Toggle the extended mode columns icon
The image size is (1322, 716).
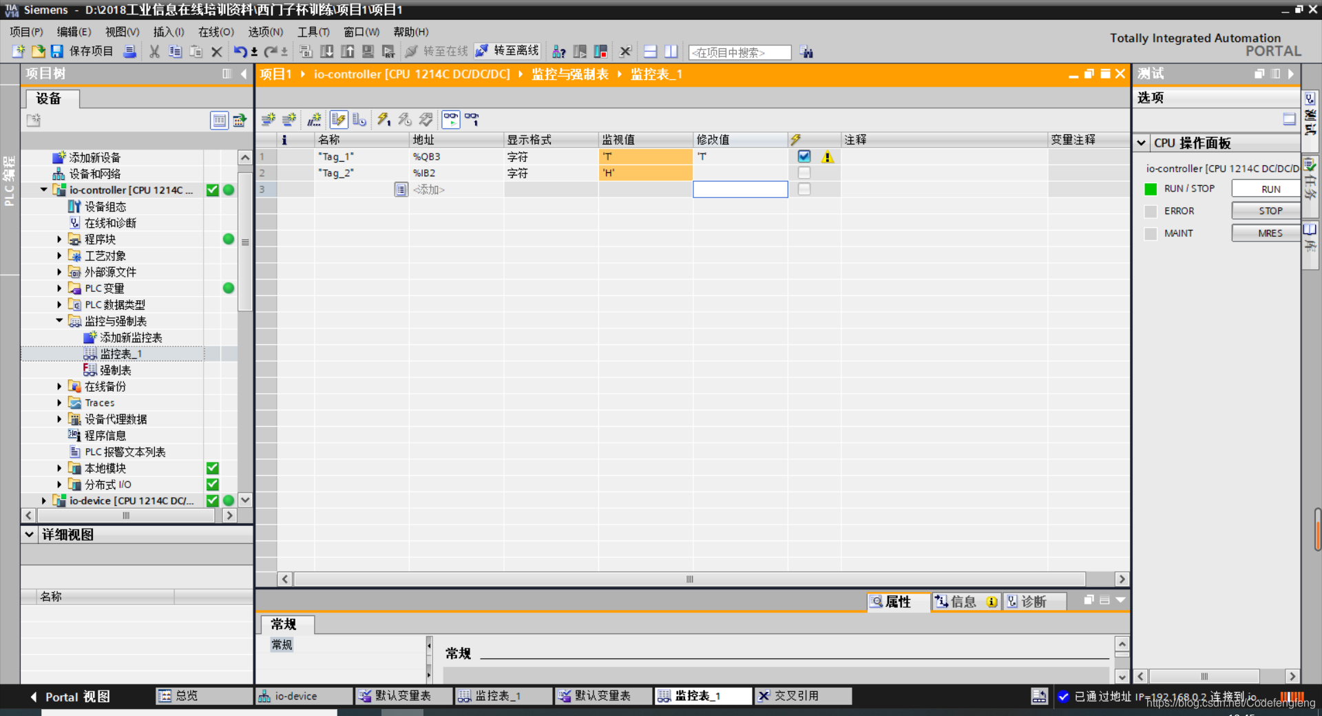coord(359,120)
